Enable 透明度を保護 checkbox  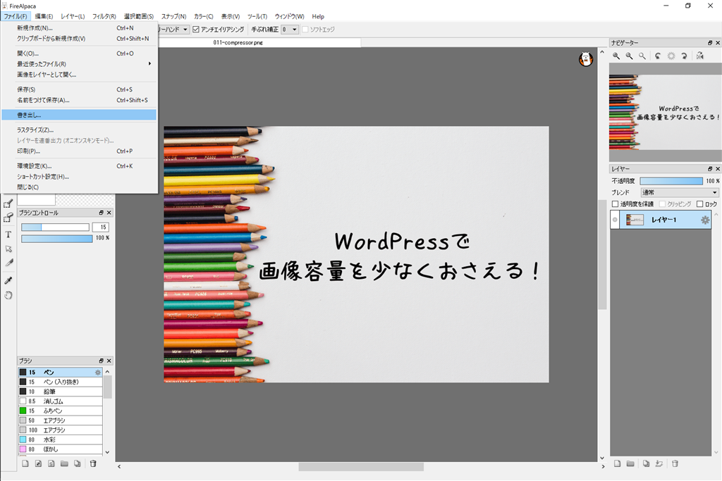615,204
